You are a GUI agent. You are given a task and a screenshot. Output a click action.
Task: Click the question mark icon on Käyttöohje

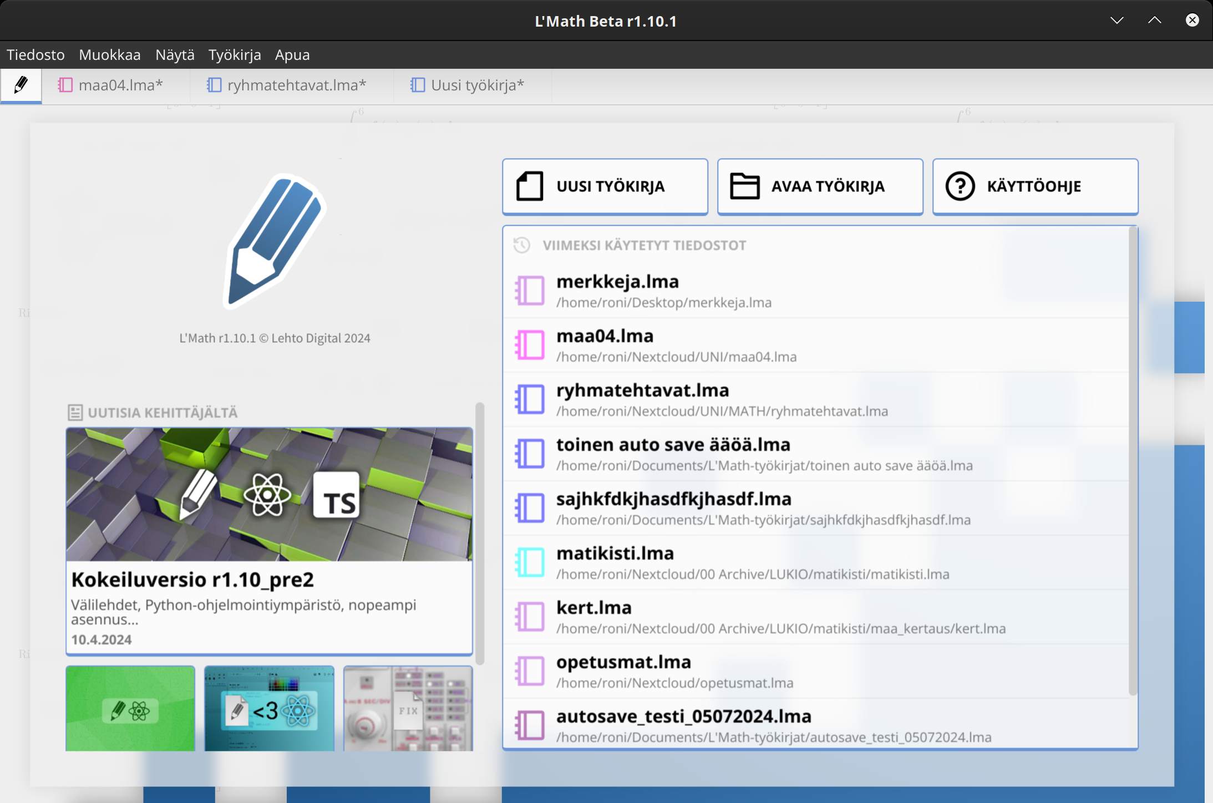960,186
